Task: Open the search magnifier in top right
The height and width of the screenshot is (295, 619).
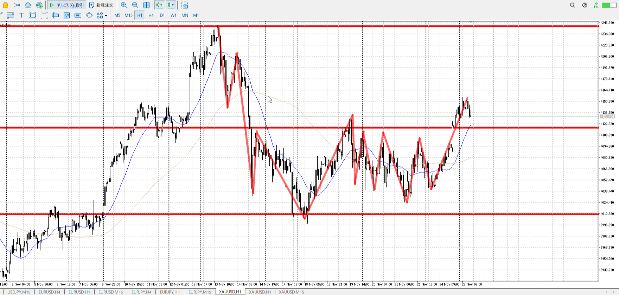Action: pos(572,5)
